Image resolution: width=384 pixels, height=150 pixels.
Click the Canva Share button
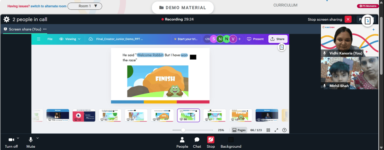pos(278,39)
